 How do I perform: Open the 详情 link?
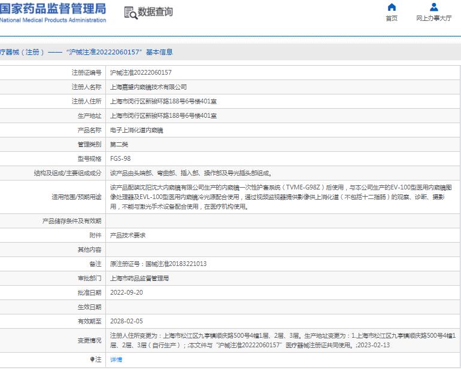click(116, 359)
